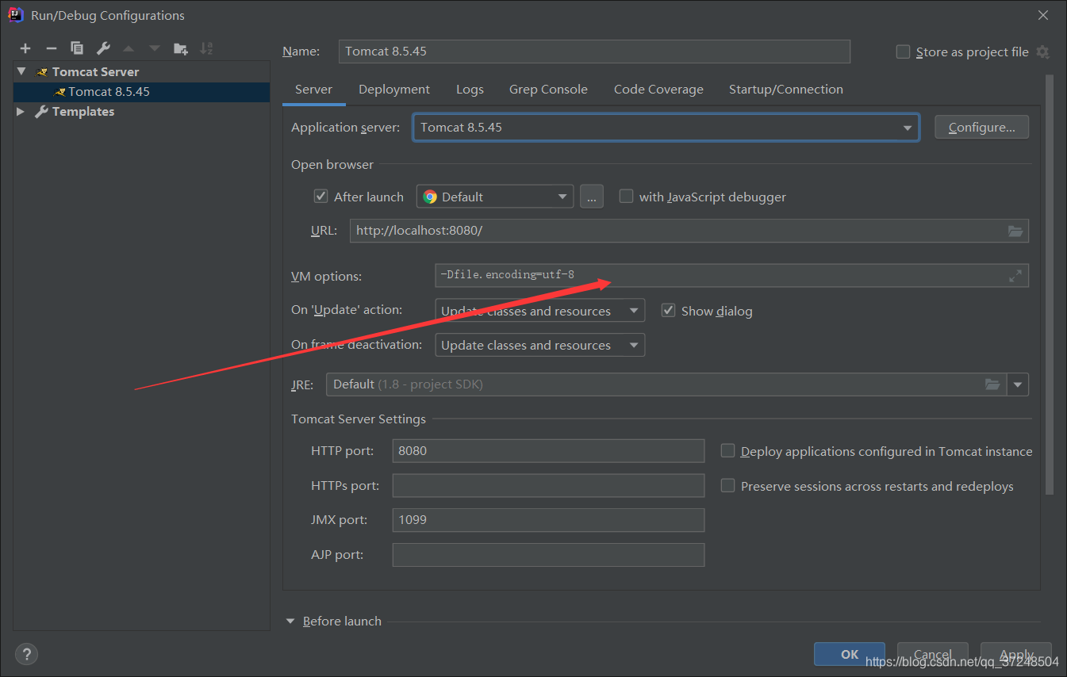The height and width of the screenshot is (677, 1067).
Task: Switch to the Logs tab
Action: tap(470, 89)
